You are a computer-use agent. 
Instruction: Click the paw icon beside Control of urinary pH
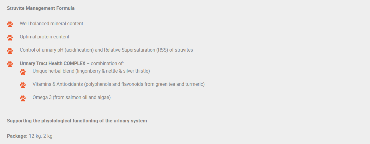pyautogui.click(x=10, y=51)
